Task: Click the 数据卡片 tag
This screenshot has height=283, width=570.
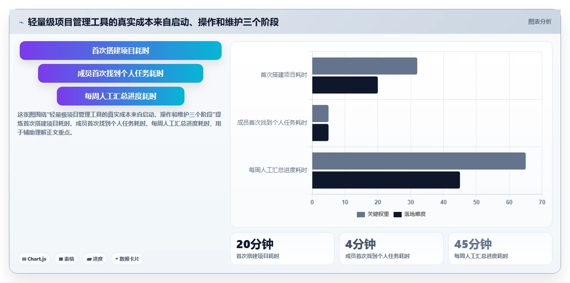Action: [127, 259]
